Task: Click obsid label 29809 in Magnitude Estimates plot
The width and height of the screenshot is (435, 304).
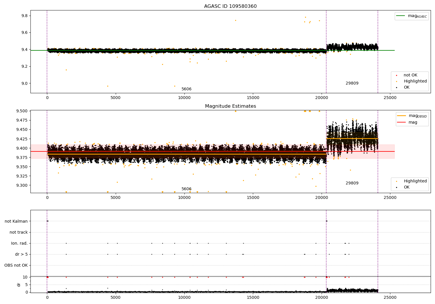Action: coord(352,183)
